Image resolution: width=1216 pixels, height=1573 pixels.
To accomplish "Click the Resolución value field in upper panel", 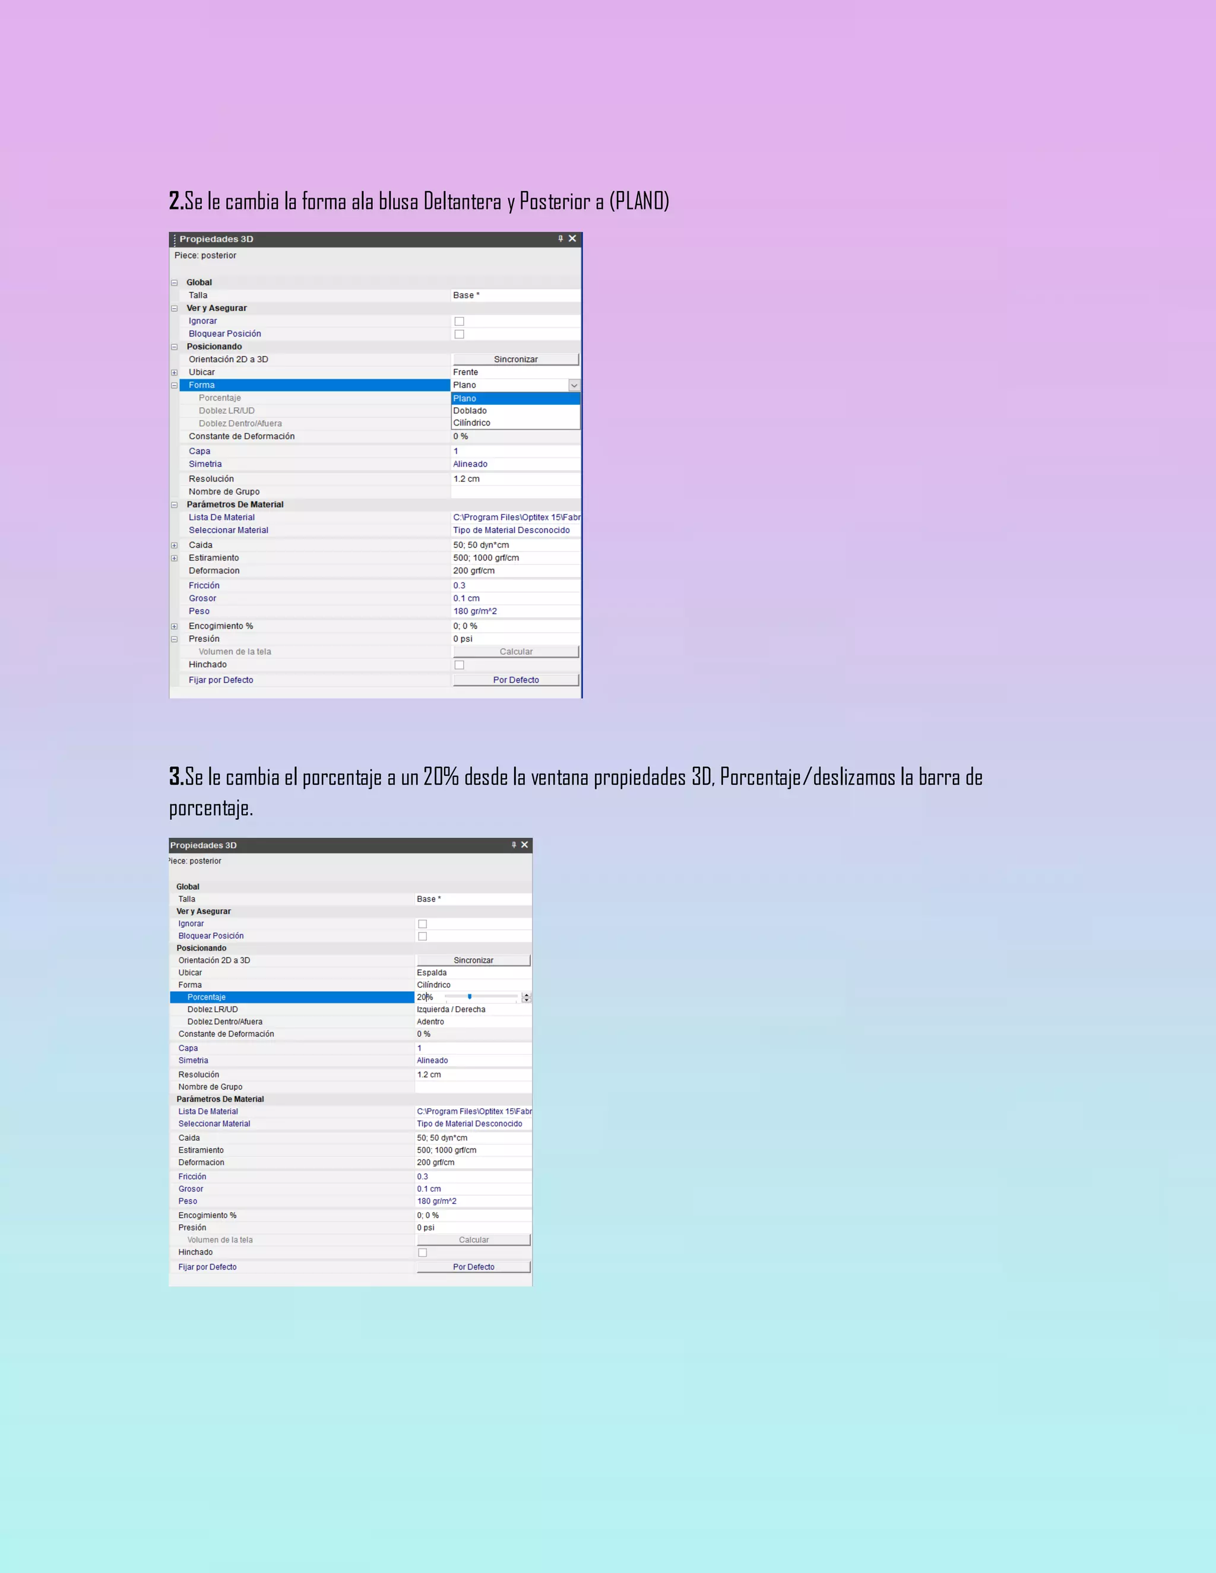I will coord(515,479).
